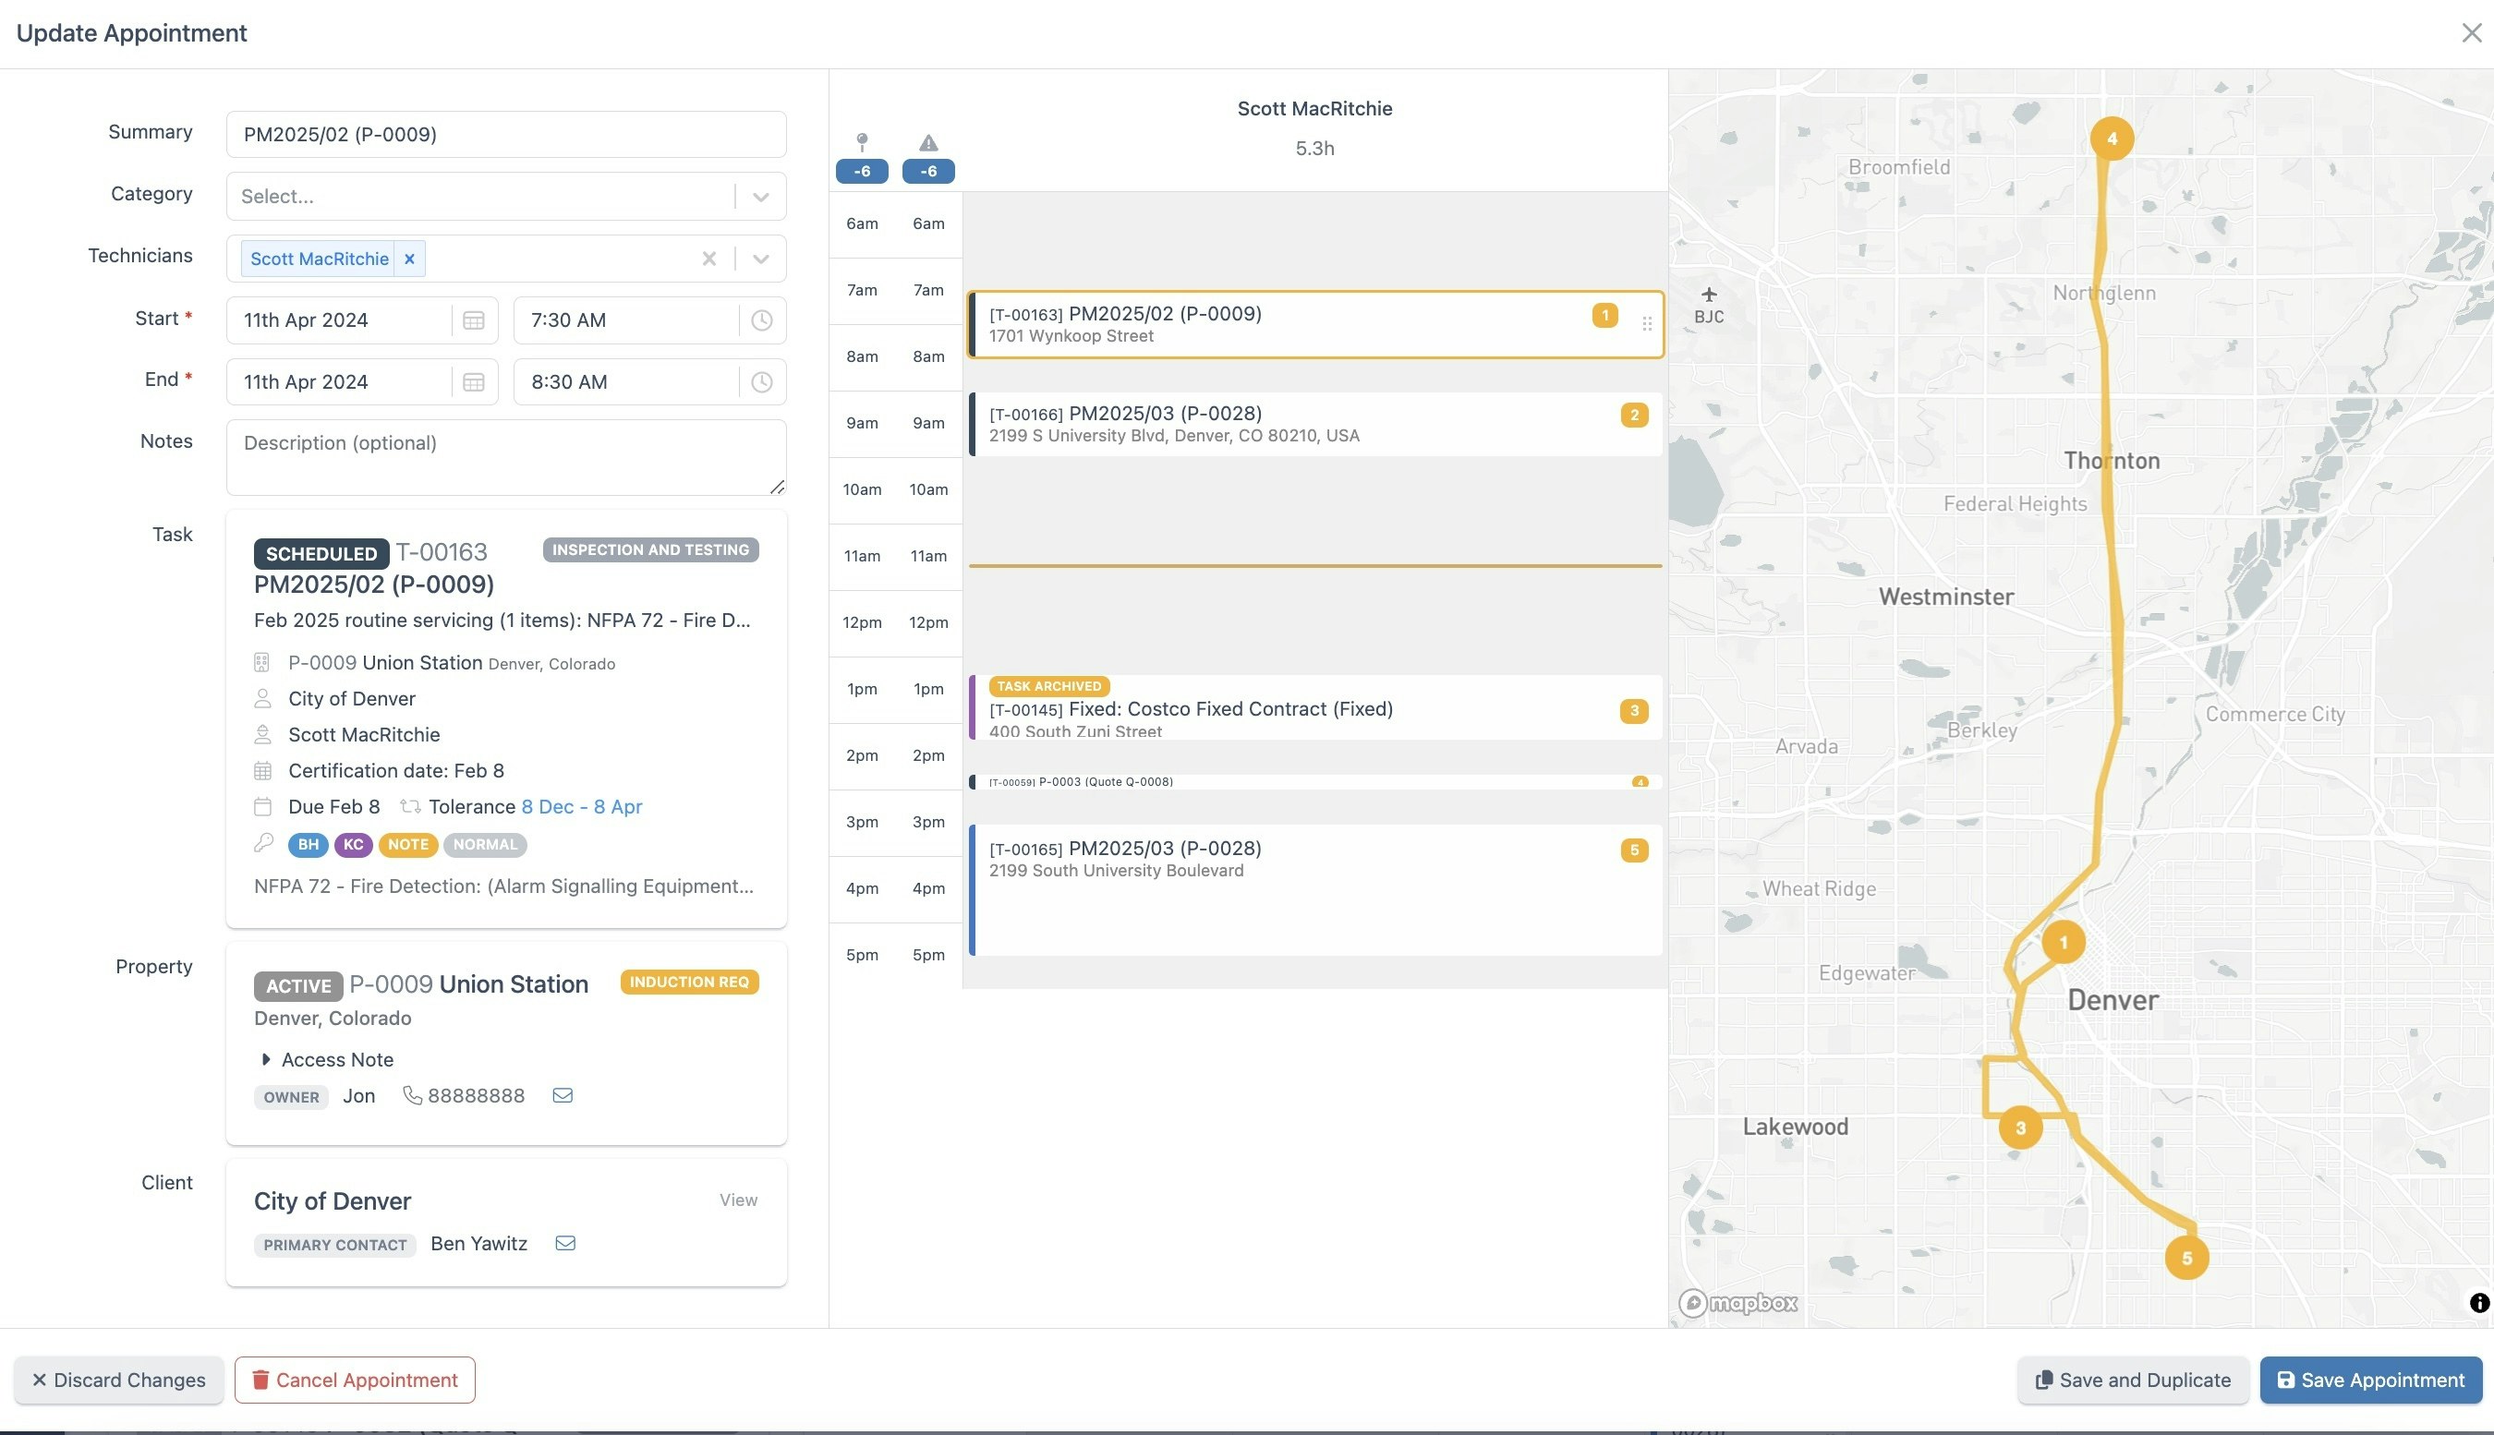Screen dimensions: 2494x1435
Task: Click the tolerance link 8 Dec - 8 Apr
Action: pyautogui.click(x=582, y=807)
